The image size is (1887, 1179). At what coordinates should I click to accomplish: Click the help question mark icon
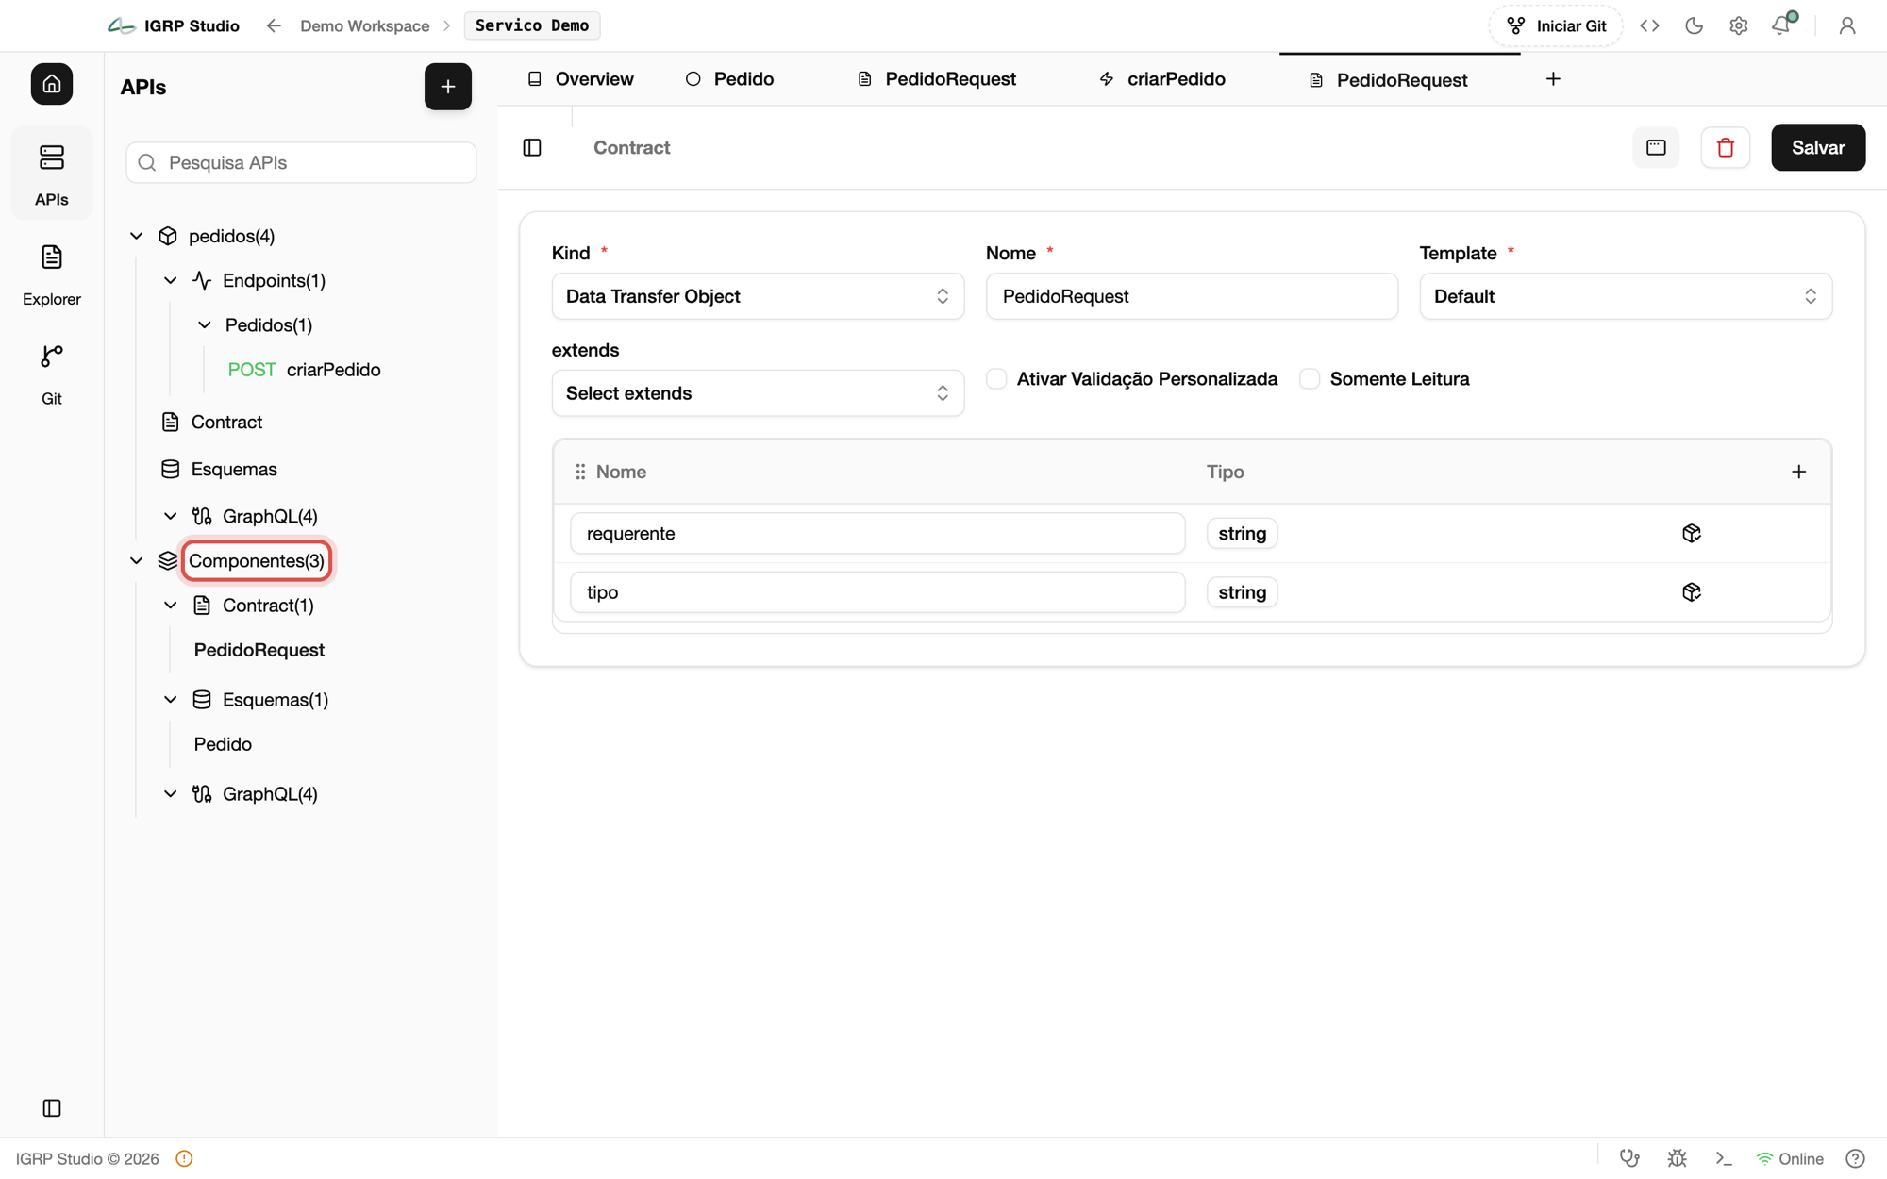(1855, 1158)
